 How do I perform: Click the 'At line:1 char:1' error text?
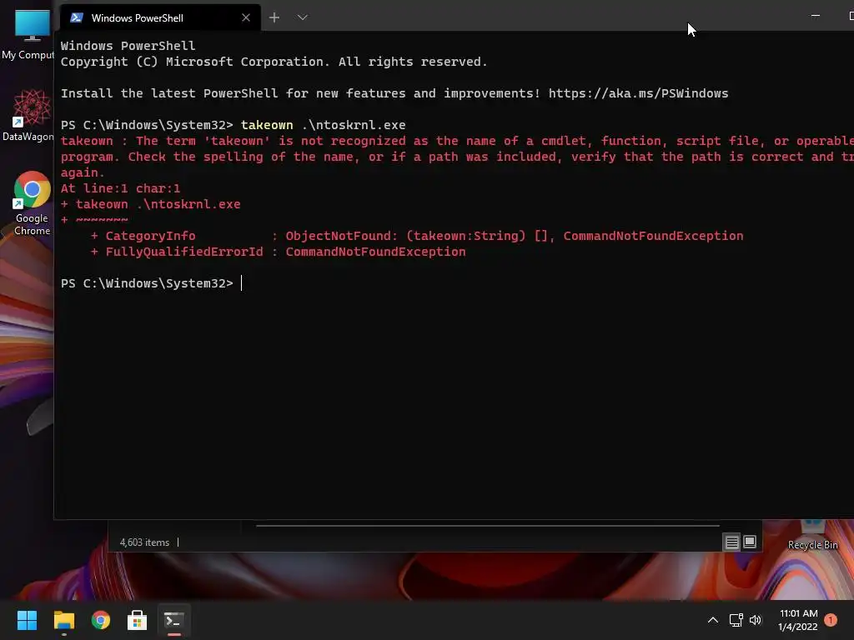coord(120,188)
